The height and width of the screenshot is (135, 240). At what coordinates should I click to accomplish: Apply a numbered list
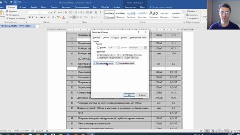point(76,12)
